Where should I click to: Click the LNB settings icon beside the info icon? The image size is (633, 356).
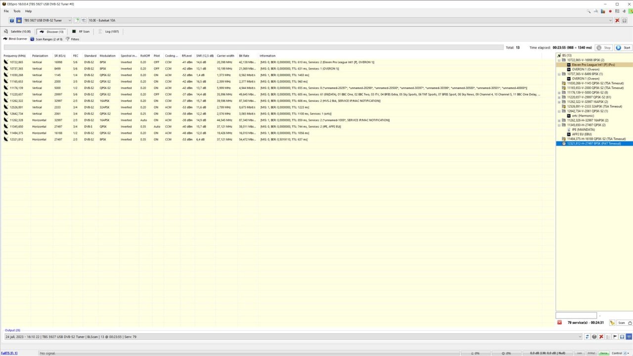click(19, 20)
